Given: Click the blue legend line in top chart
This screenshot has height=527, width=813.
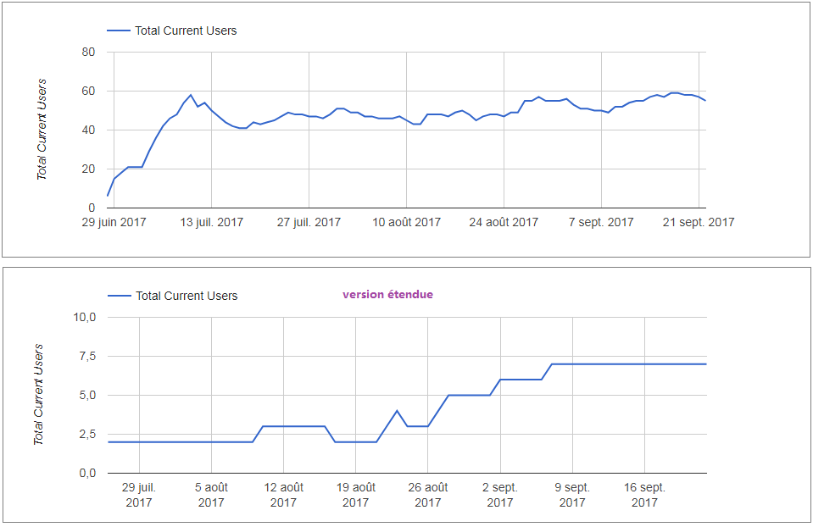Looking at the screenshot, I should point(119,31).
